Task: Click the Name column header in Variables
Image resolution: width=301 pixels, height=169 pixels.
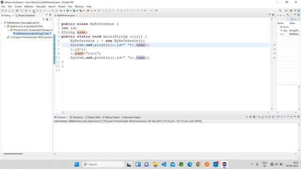Action: pos(280,23)
